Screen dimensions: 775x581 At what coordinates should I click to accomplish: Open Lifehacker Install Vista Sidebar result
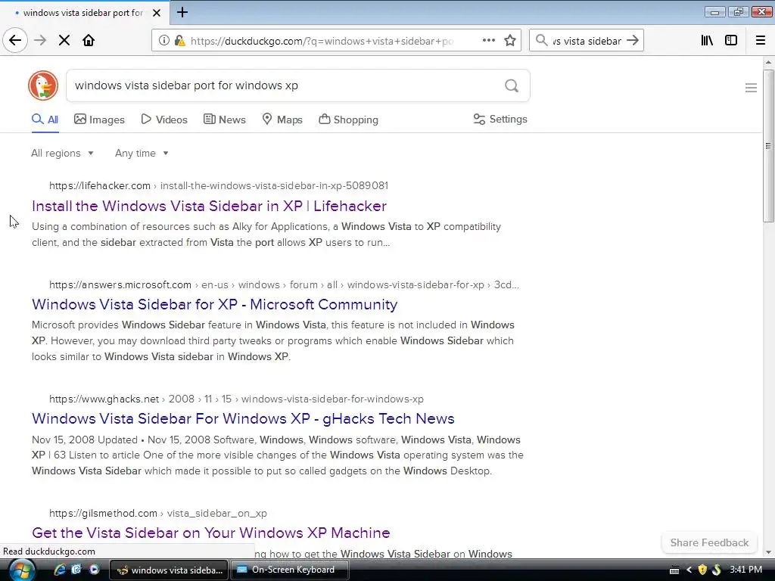209,206
